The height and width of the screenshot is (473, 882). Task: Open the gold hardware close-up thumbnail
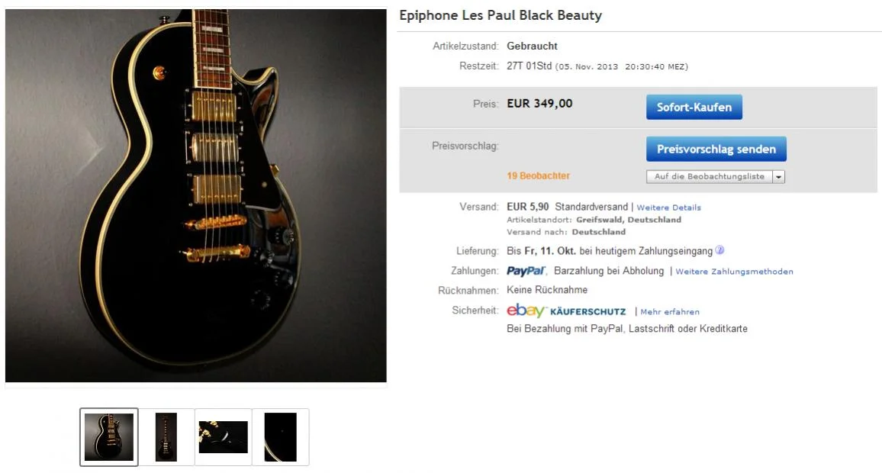tap(223, 436)
